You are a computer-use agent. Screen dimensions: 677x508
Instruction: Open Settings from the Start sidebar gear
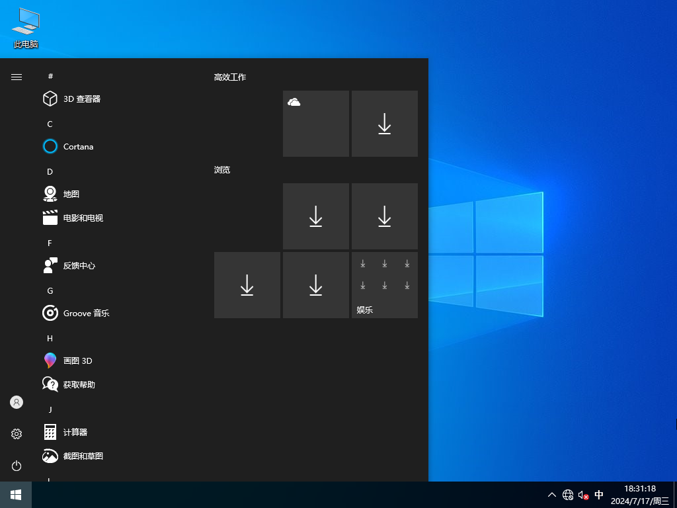pyautogui.click(x=17, y=434)
